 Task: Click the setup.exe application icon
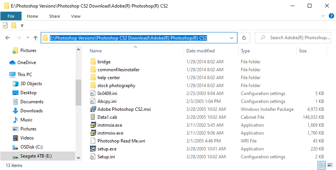[93, 149]
